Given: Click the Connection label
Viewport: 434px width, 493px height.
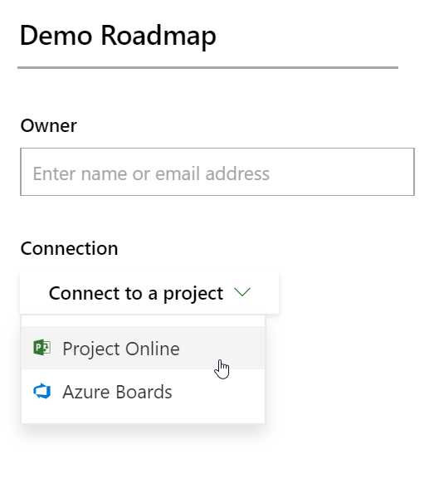Looking at the screenshot, I should 69,248.
